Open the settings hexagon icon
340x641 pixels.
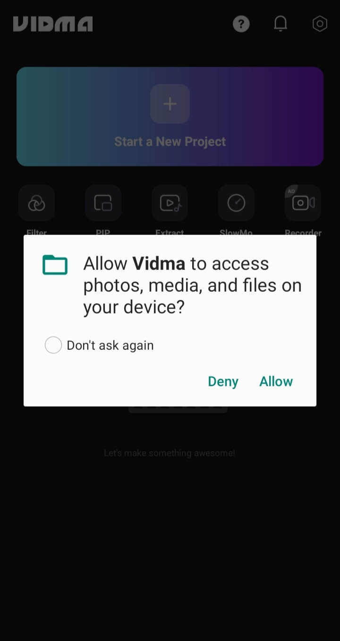320,24
